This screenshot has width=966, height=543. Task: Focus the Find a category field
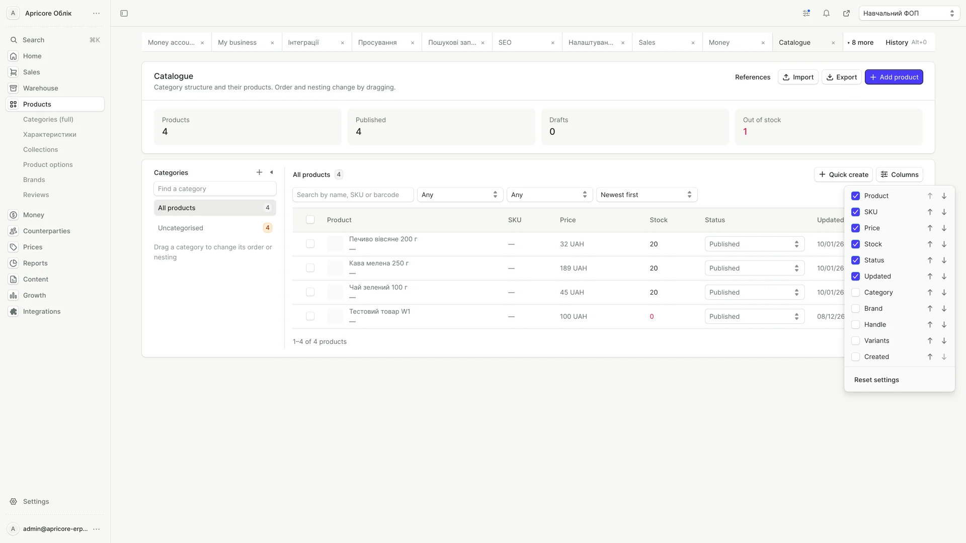tap(215, 189)
